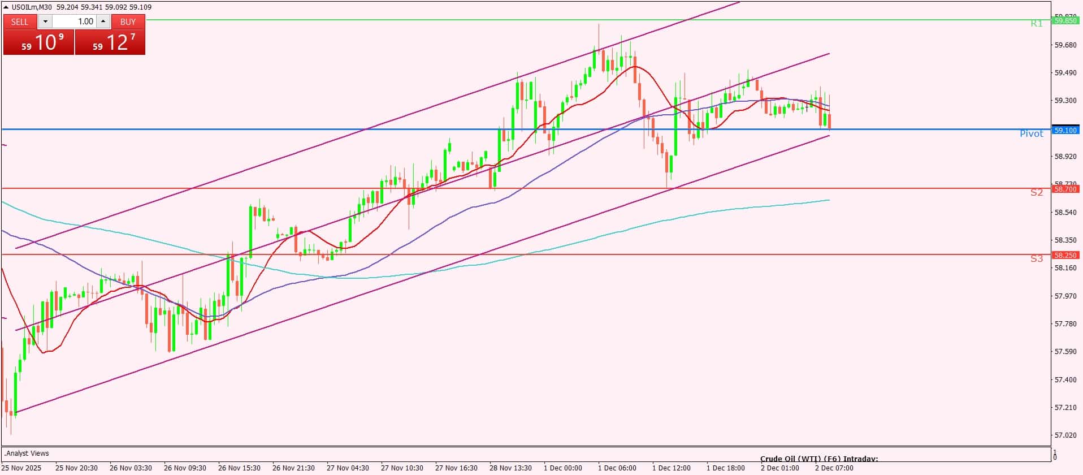This screenshot has height=475, width=1083.
Task: Click the 25 Nov 2025 date label
Action: pos(21,468)
